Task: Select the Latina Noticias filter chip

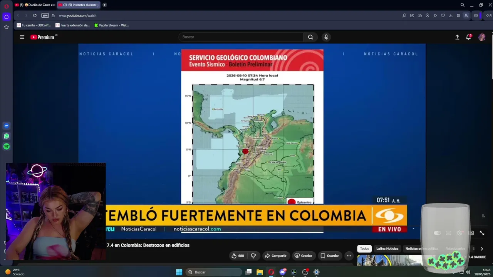Action: (x=387, y=249)
